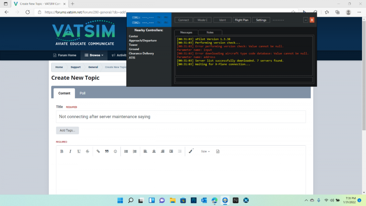Show hidden system tray icons
Viewport: 366px width, 206px height.
coord(306,200)
